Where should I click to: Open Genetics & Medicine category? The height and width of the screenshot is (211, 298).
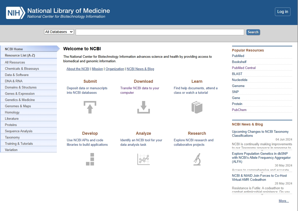tap(29, 100)
